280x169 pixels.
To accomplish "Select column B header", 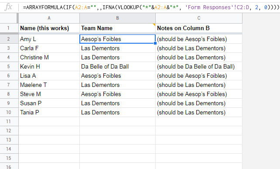I will pyautogui.click(x=117, y=18).
